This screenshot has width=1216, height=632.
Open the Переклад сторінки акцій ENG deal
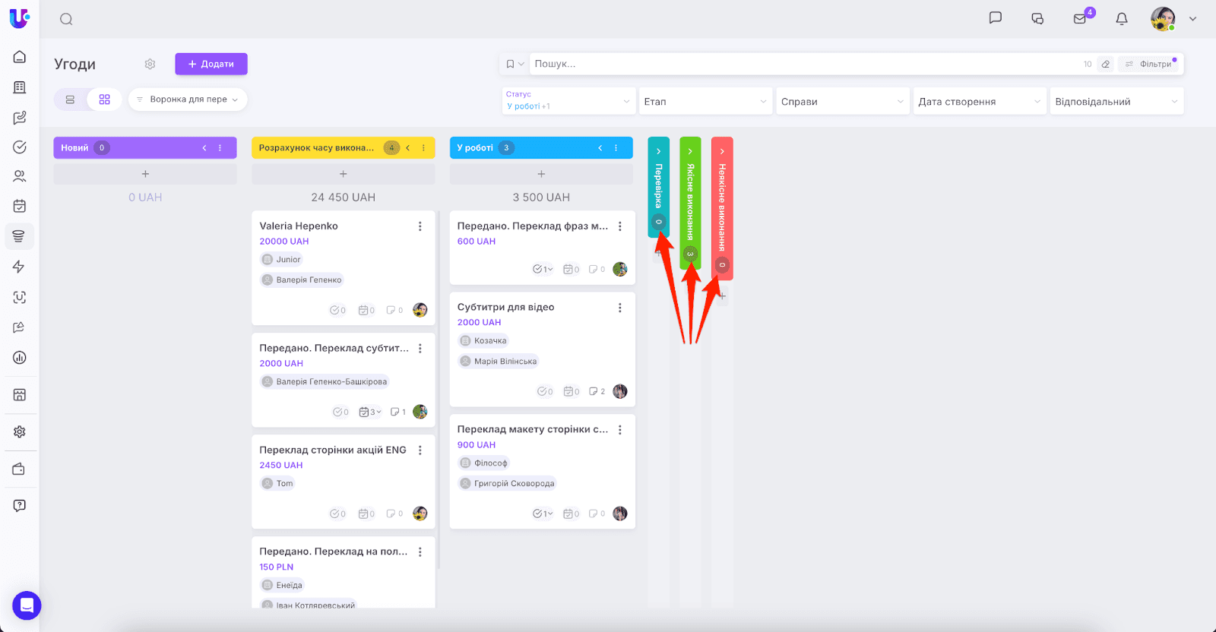[333, 450]
